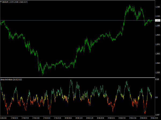Screen dimensions: 161x120
Task: Click the indicator scale 0.00 label
Action: (x=156, y=97)
